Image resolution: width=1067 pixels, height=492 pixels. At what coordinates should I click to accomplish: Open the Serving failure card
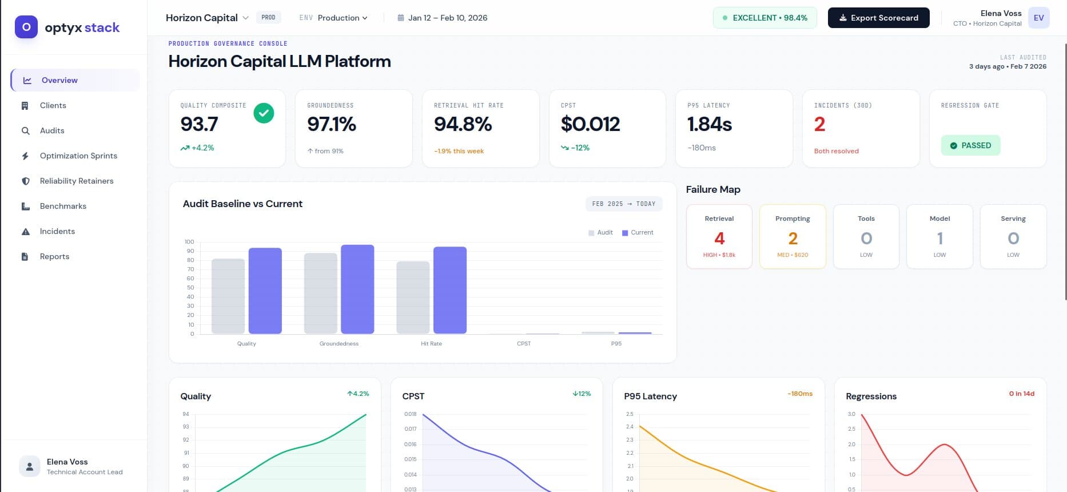tap(1013, 236)
